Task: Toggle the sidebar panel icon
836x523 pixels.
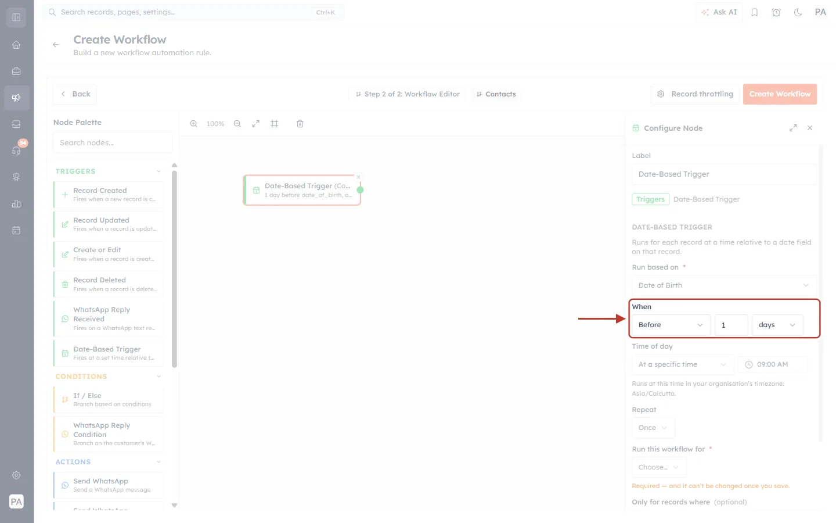Action: point(16,17)
